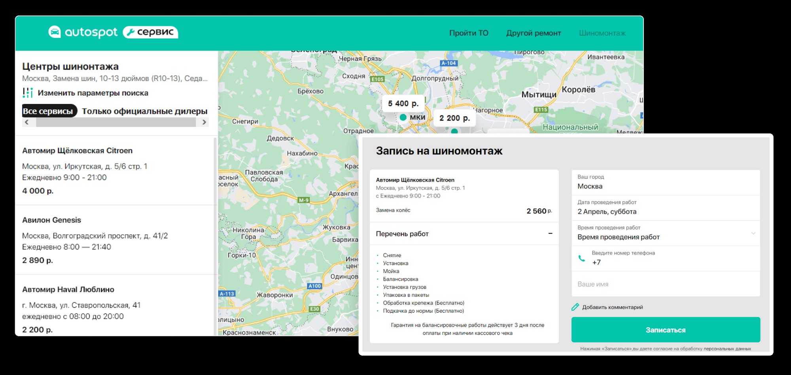Click the 4 000 р. price text
Viewport: 791px width, 375px height.
coord(38,191)
